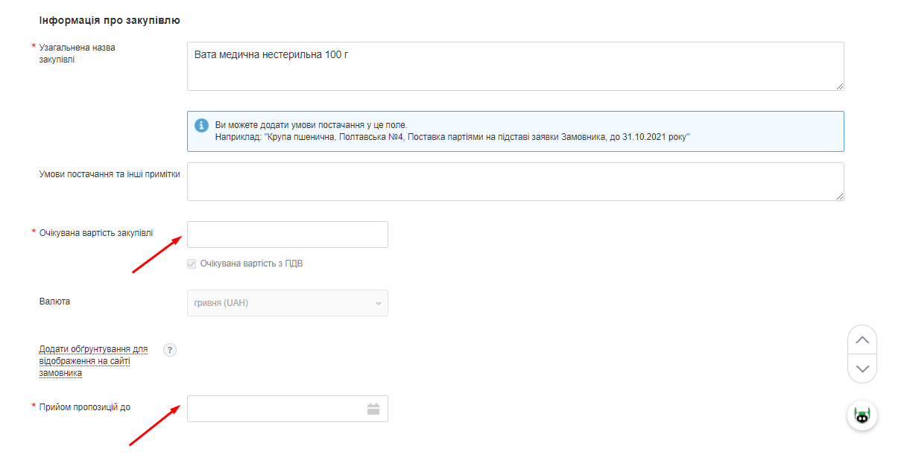Click the question mark help icon
Screen dimensions: 910x472
click(170, 350)
